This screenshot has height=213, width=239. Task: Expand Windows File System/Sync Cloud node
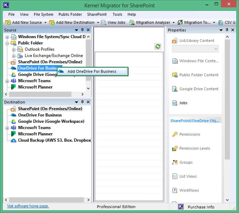point(7,37)
